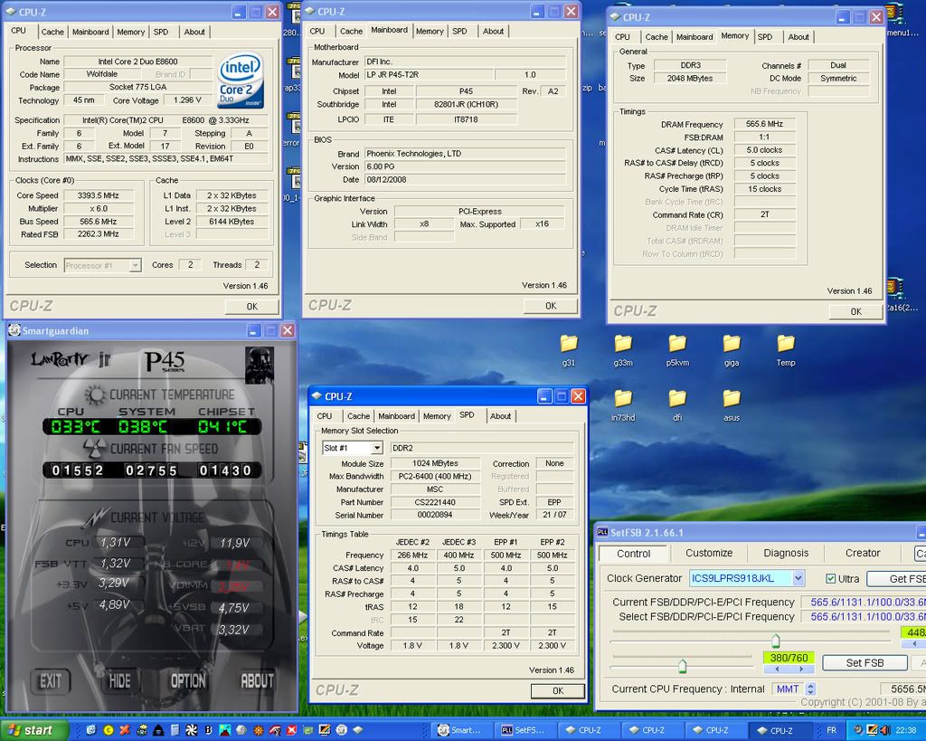Open the giga desktop folder
Image resolution: width=926 pixels, height=741 pixels.
click(x=732, y=344)
